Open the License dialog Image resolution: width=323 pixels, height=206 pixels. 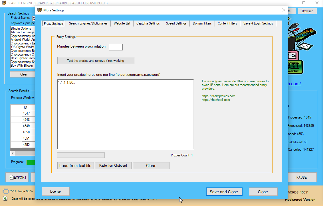click(55, 191)
